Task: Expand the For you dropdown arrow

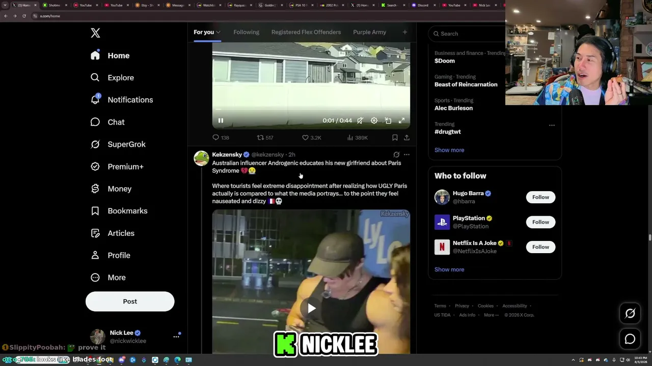Action: pyautogui.click(x=218, y=32)
